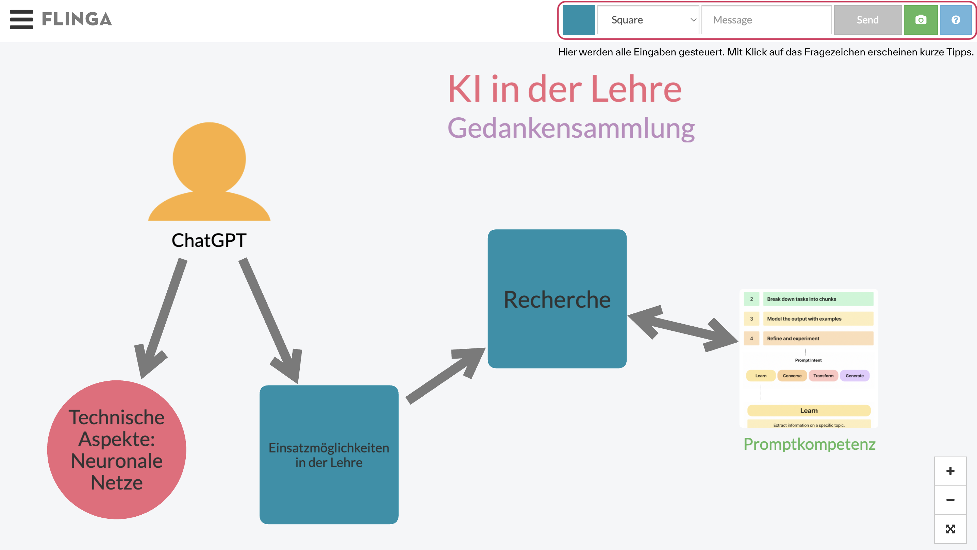The image size is (977, 550).
Task: Click the teal color swatch
Action: point(579,20)
